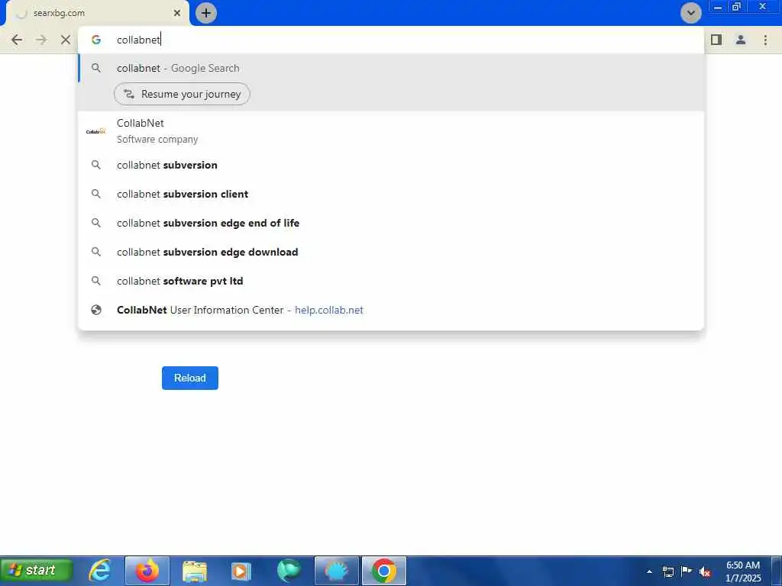Stop loading the page with X button
The height and width of the screenshot is (586, 782).
66,40
